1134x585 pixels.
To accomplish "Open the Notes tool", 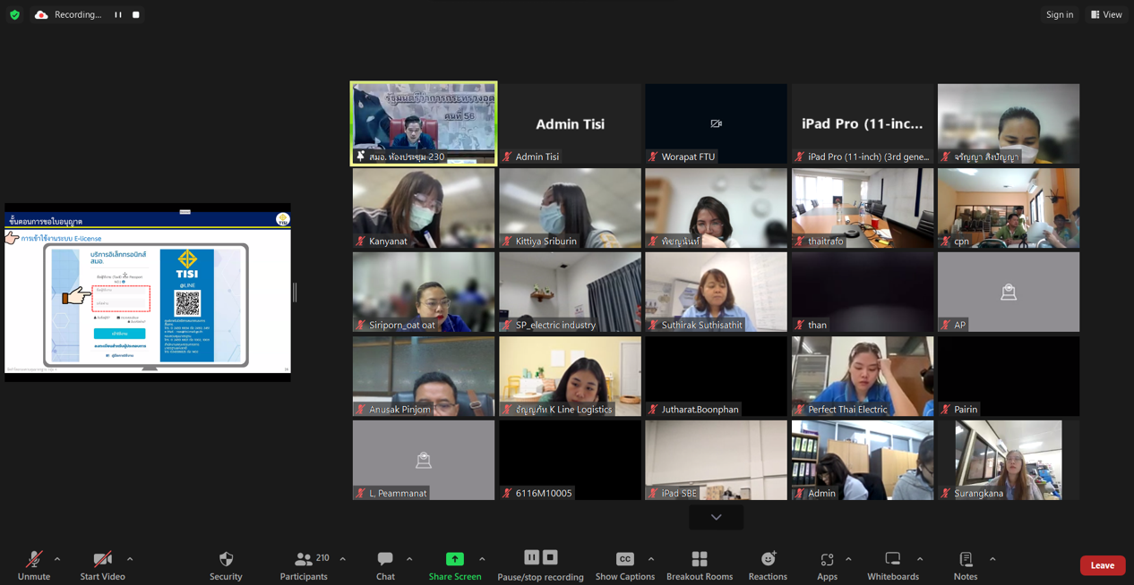I will [966, 565].
